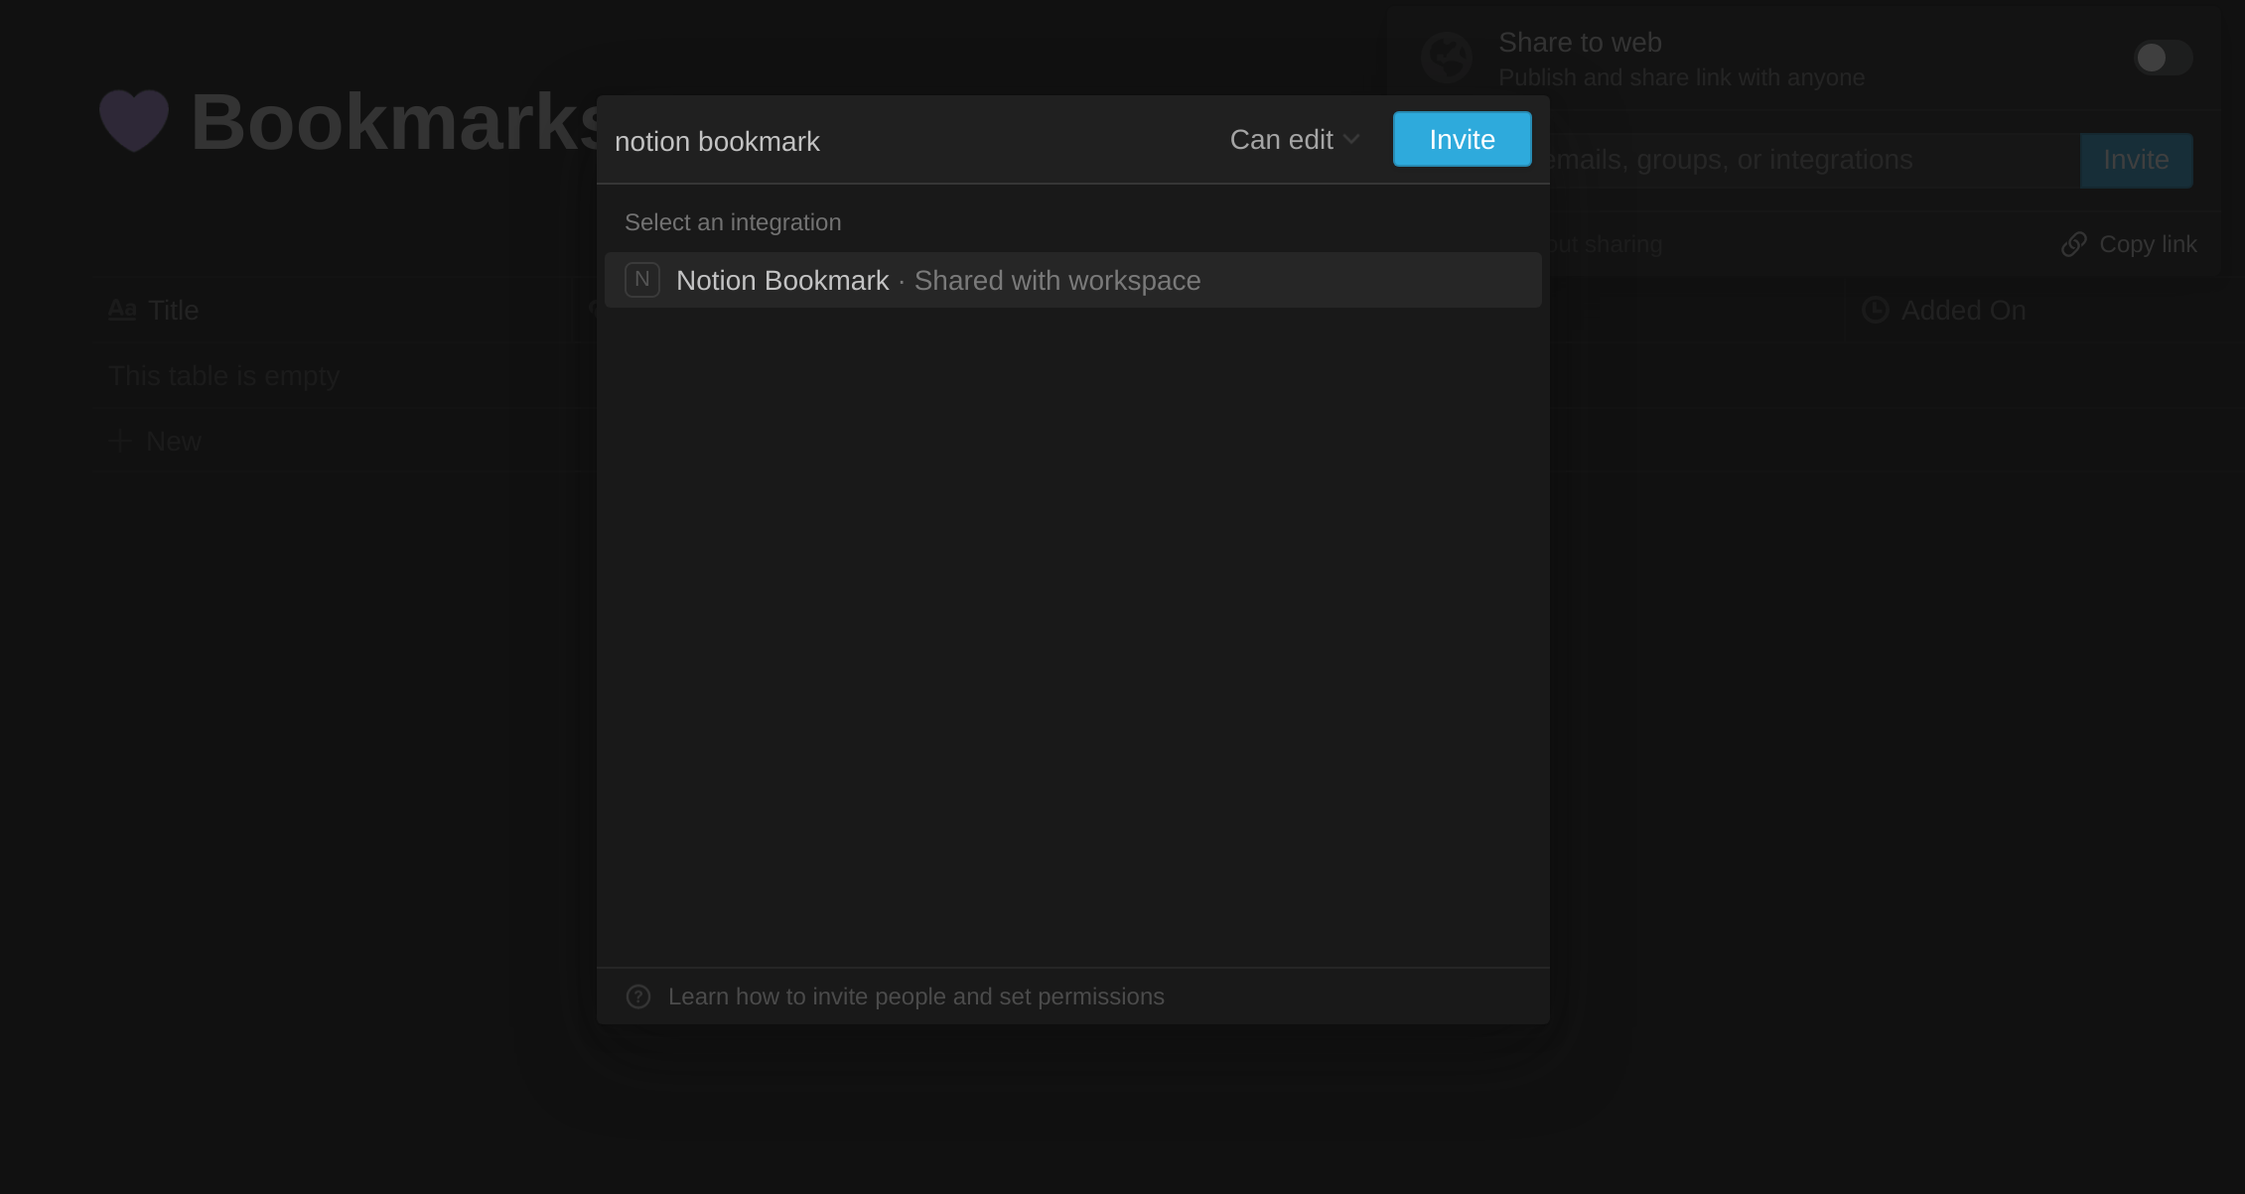Image resolution: width=2245 pixels, height=1194 pixels.
Task: Click New to add a table row
Action: click(174, 440)
